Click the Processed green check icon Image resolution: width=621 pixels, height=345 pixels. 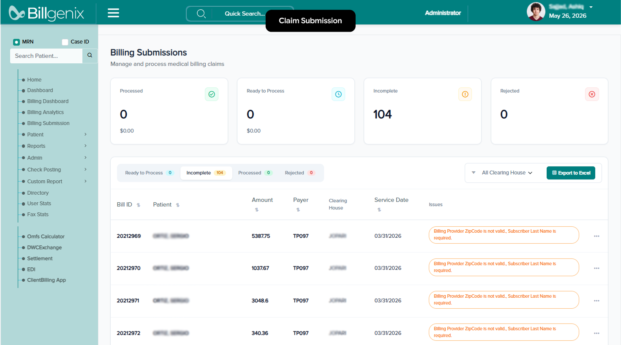(212, 94)
